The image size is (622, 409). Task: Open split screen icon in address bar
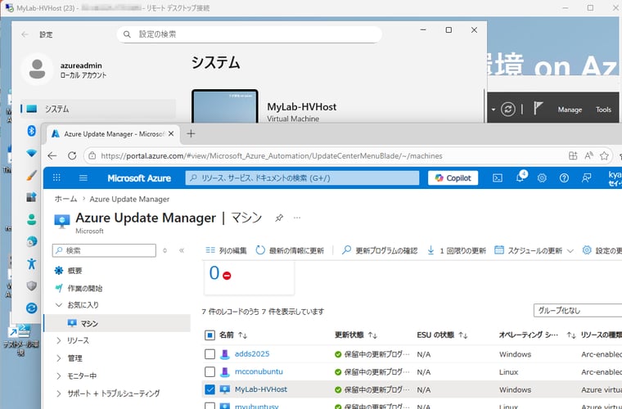pyautogui.click(x=573, y=155)
